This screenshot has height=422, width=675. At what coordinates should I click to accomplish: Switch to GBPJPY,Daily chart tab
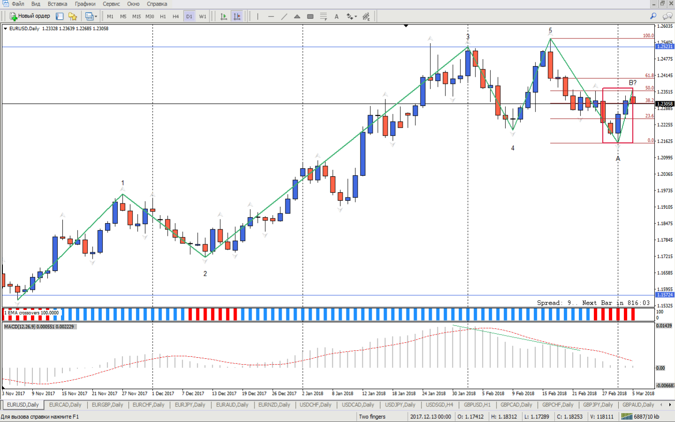[598, 405]
